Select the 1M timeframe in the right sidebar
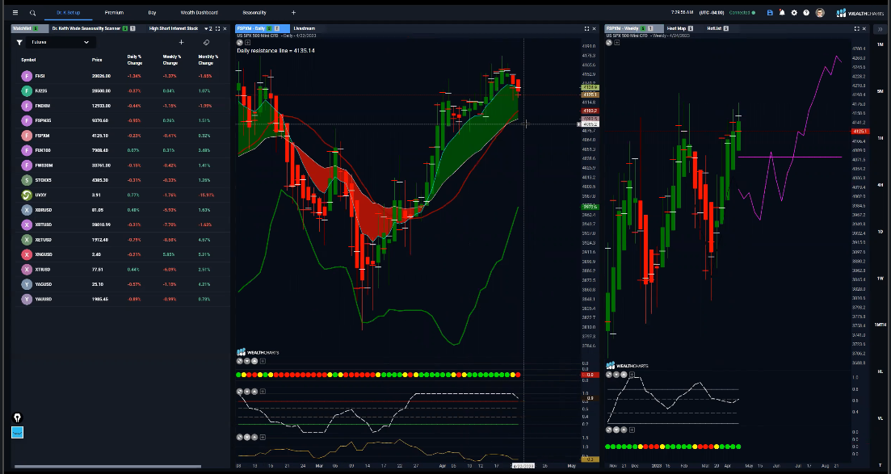Image resolution: width=891 pixels, height=474 pixels. (880, 44)
